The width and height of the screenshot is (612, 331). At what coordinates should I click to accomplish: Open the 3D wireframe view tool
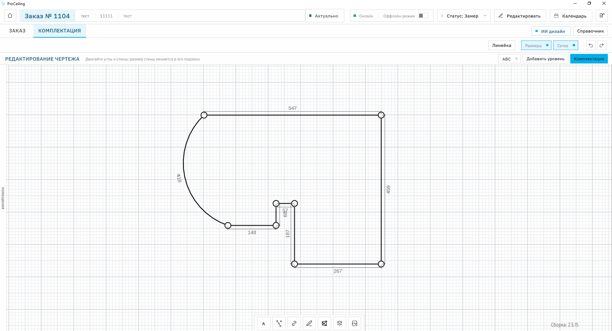pos(324,323)
